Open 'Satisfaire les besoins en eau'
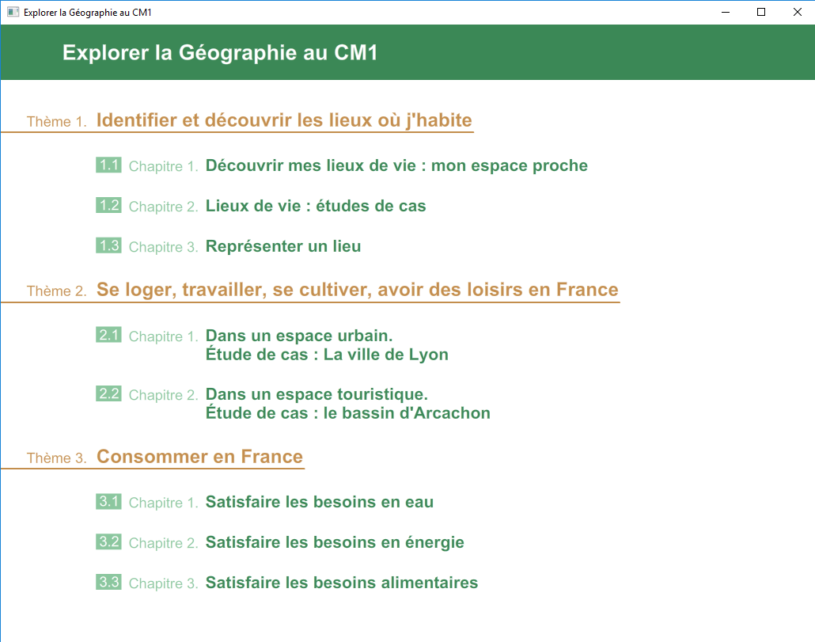The width and height of the screenshot is (815, 642). coord(319,502)
